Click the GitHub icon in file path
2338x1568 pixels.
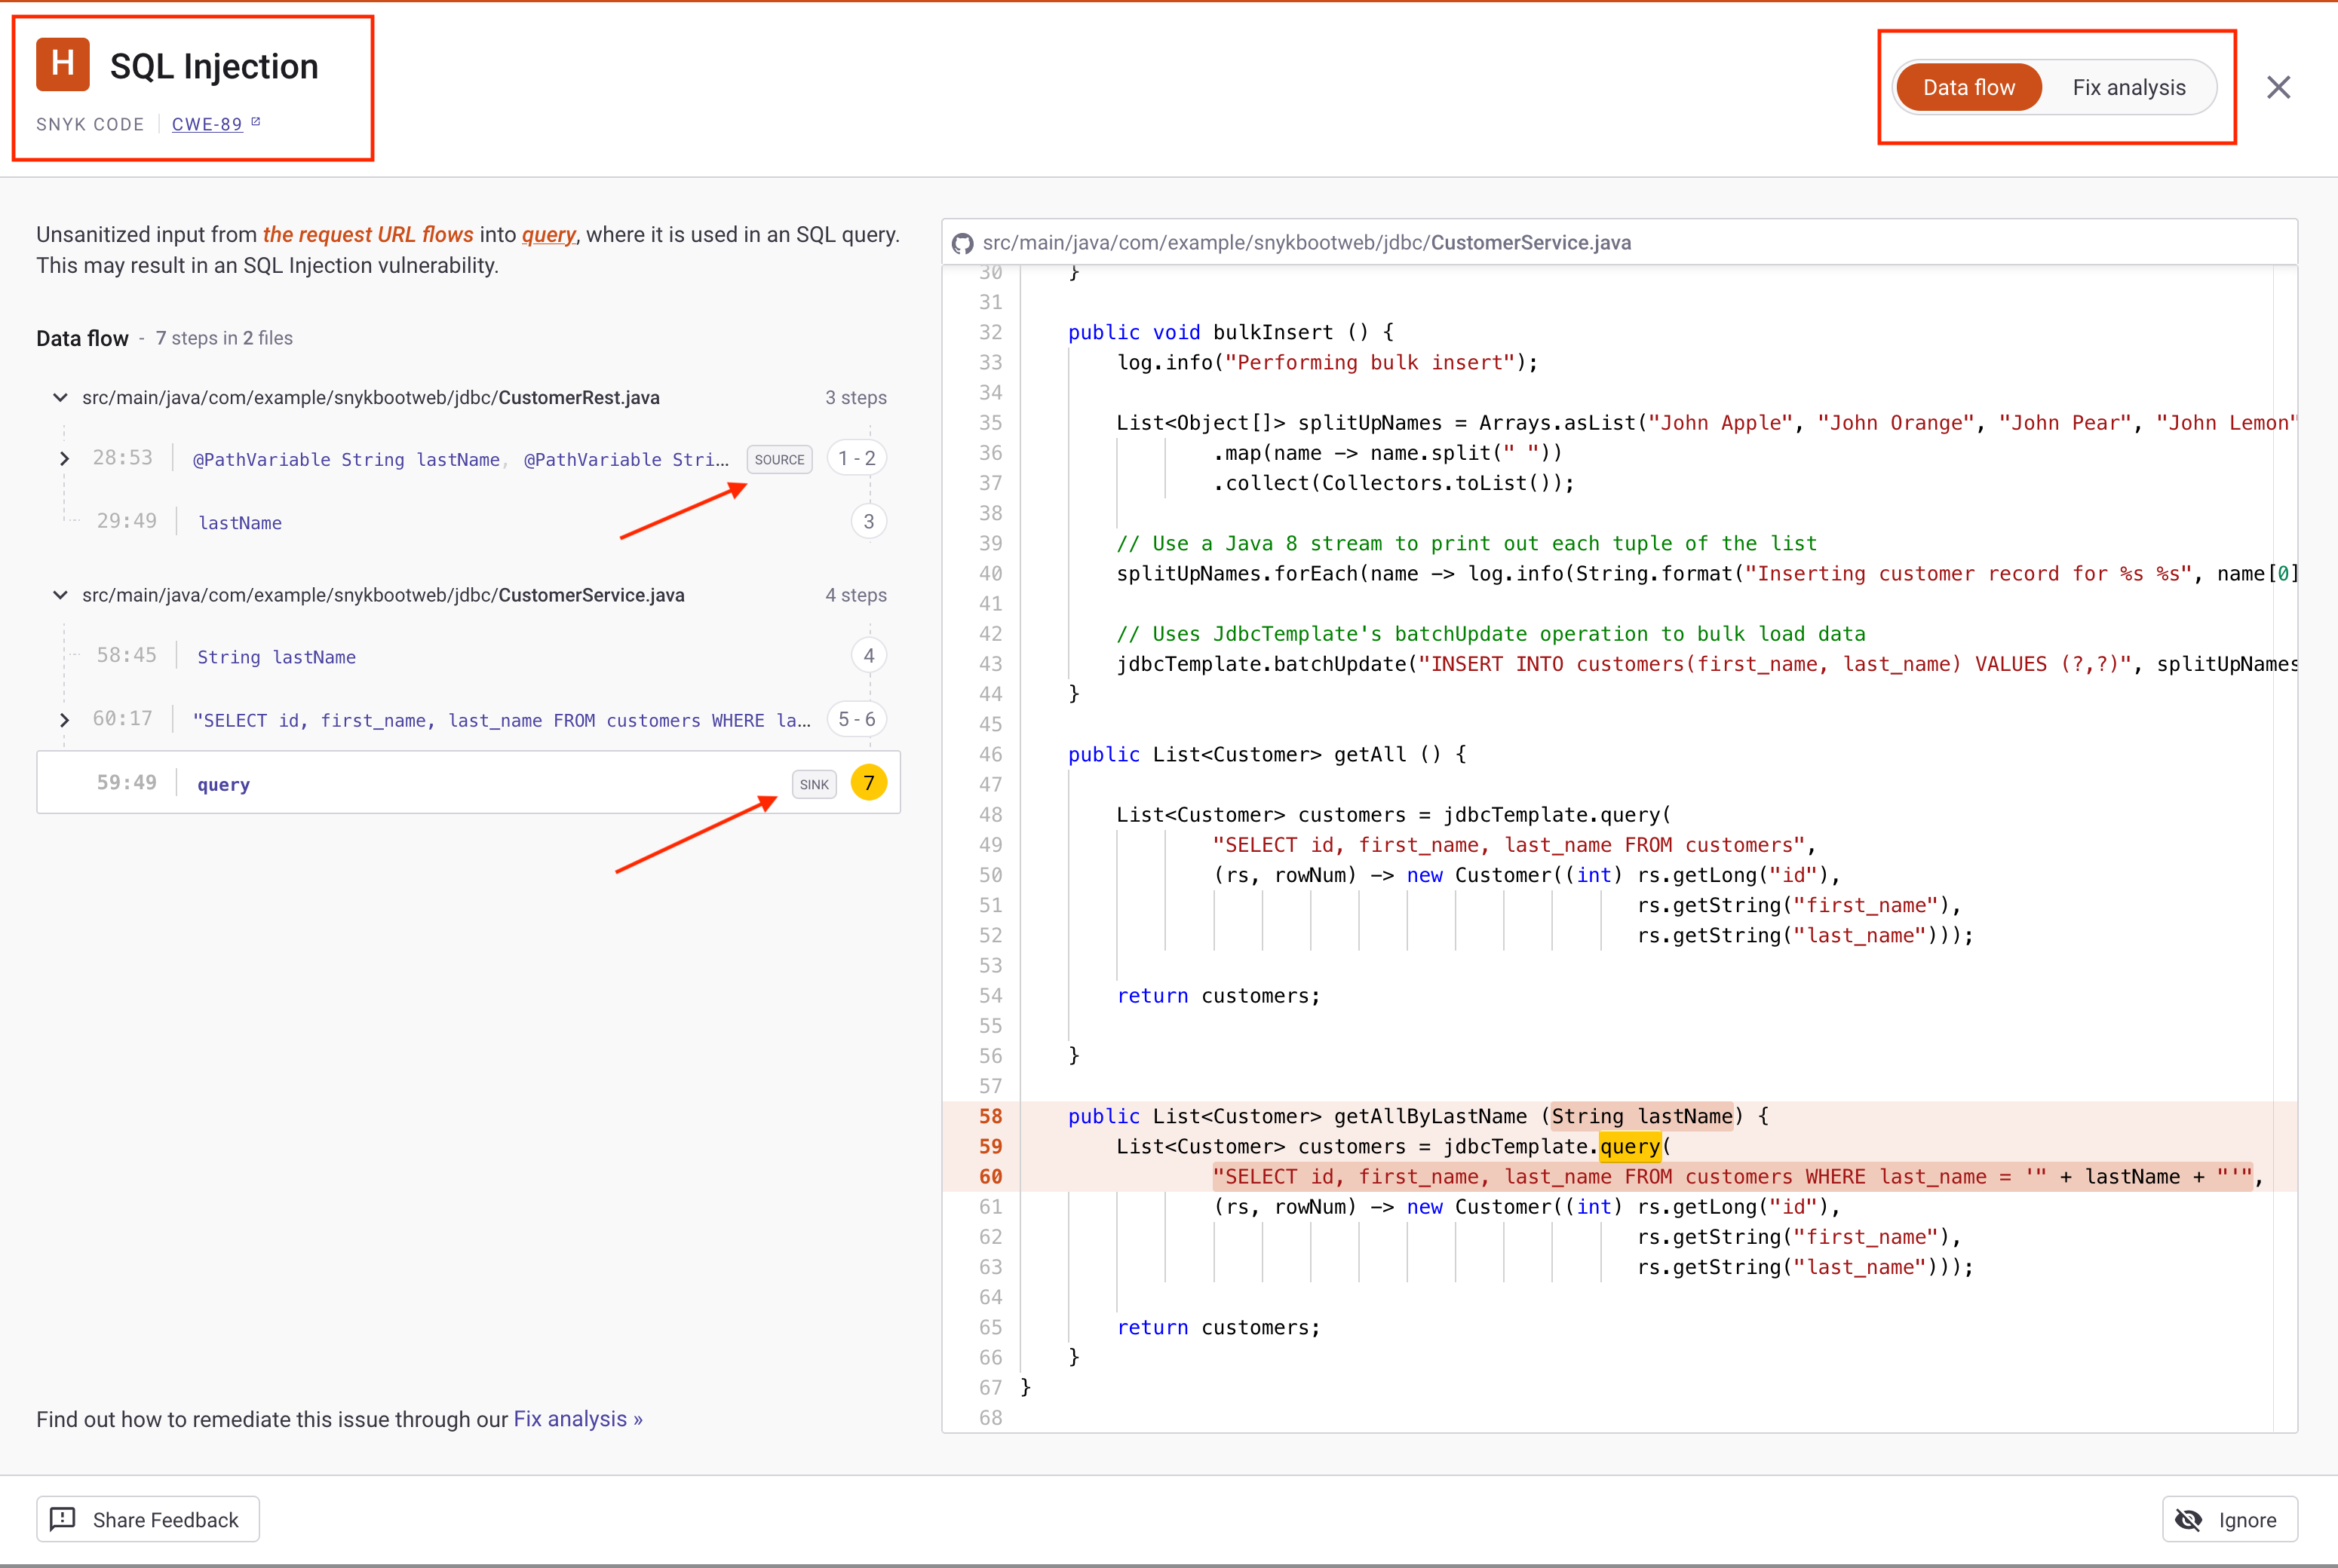[962, 243]
